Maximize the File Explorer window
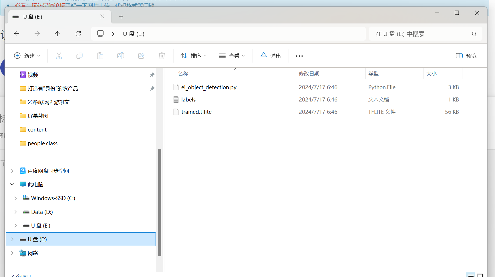 coord(457,13)
